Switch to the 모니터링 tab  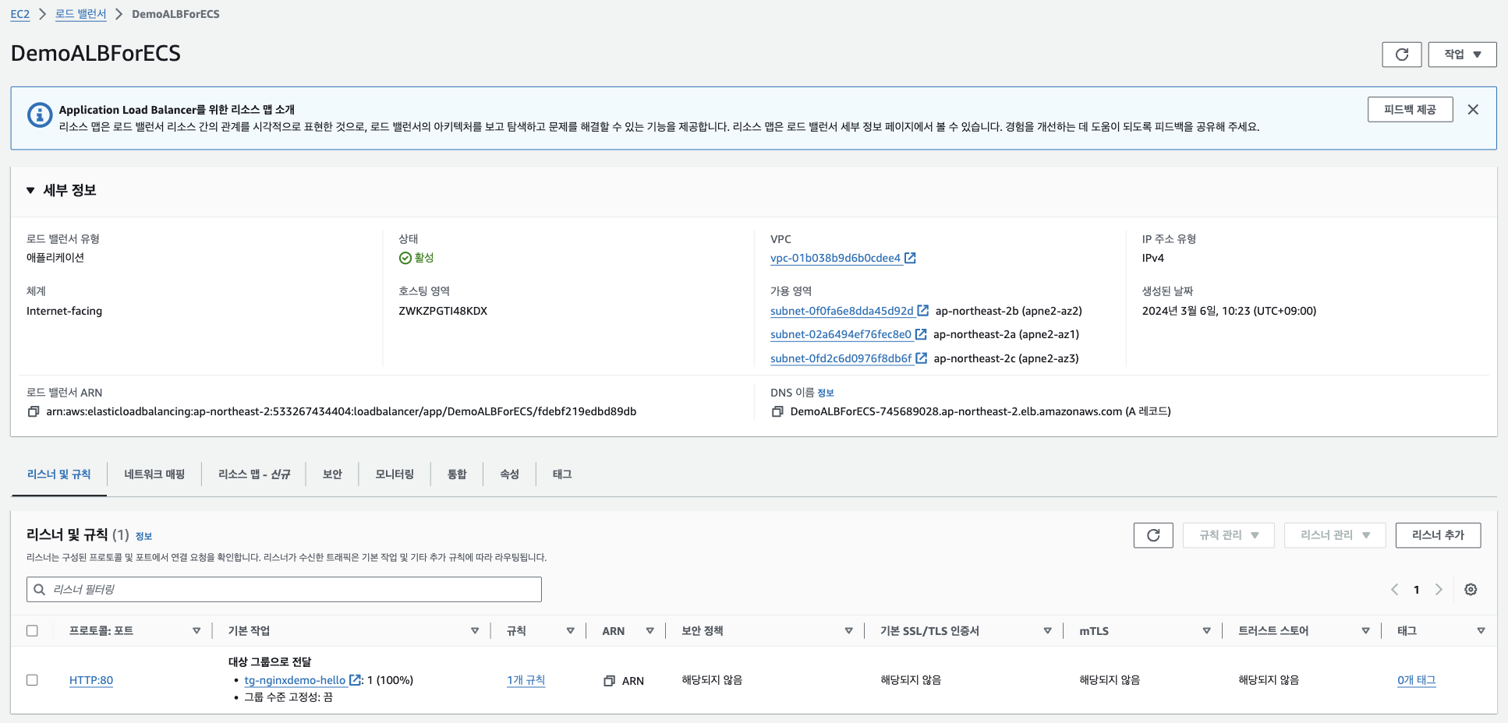[395, 474]
